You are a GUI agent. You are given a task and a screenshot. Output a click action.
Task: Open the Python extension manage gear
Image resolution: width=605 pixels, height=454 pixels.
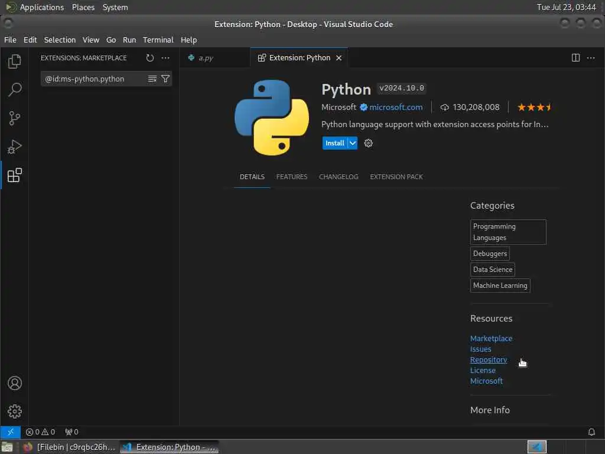[x=368, y=143]
